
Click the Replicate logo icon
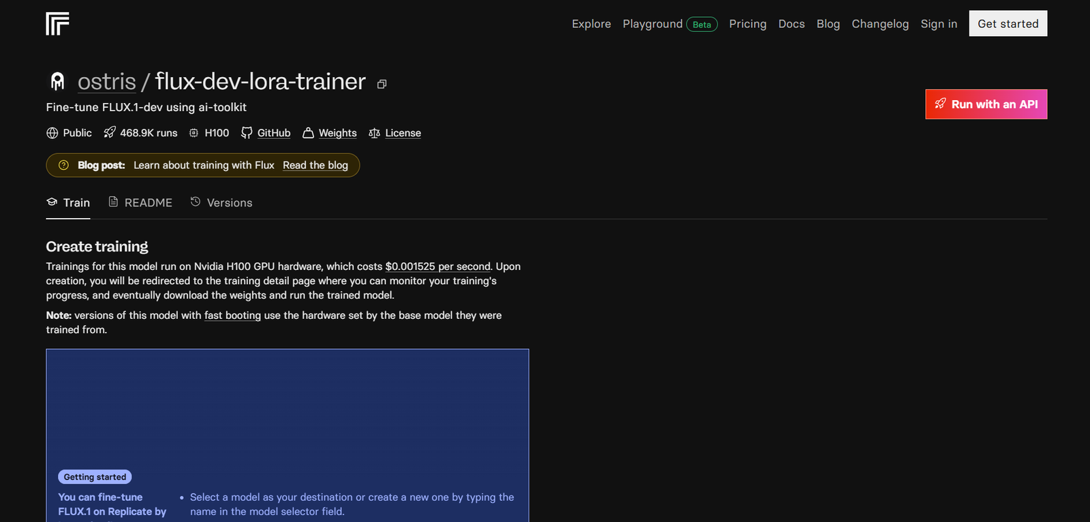(57, 24)
